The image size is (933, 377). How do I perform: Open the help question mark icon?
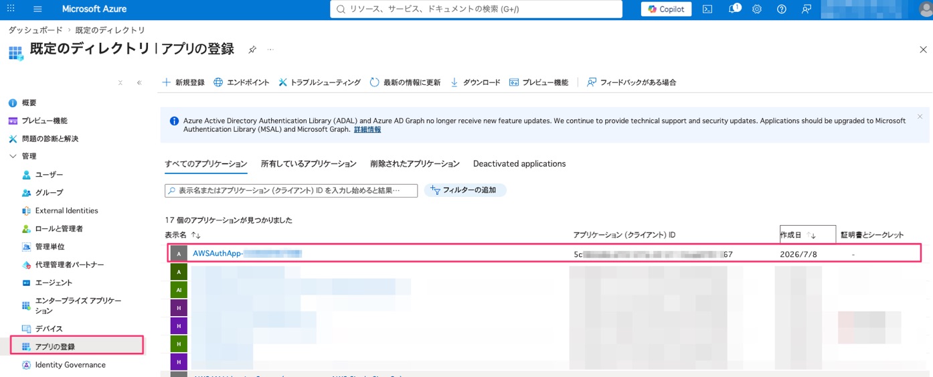click(x=782, y=9)
